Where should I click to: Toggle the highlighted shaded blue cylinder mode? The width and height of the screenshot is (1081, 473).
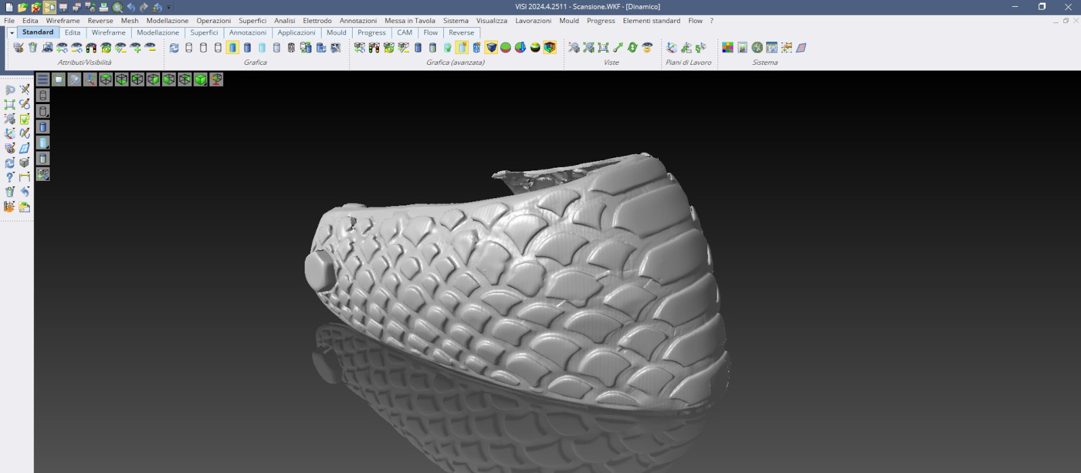(x=232, y=47)
